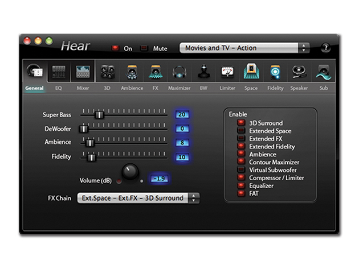Screen dimensions: 359x269
Task: Open the Fidelity speaker icon
Action: point(275,72)
